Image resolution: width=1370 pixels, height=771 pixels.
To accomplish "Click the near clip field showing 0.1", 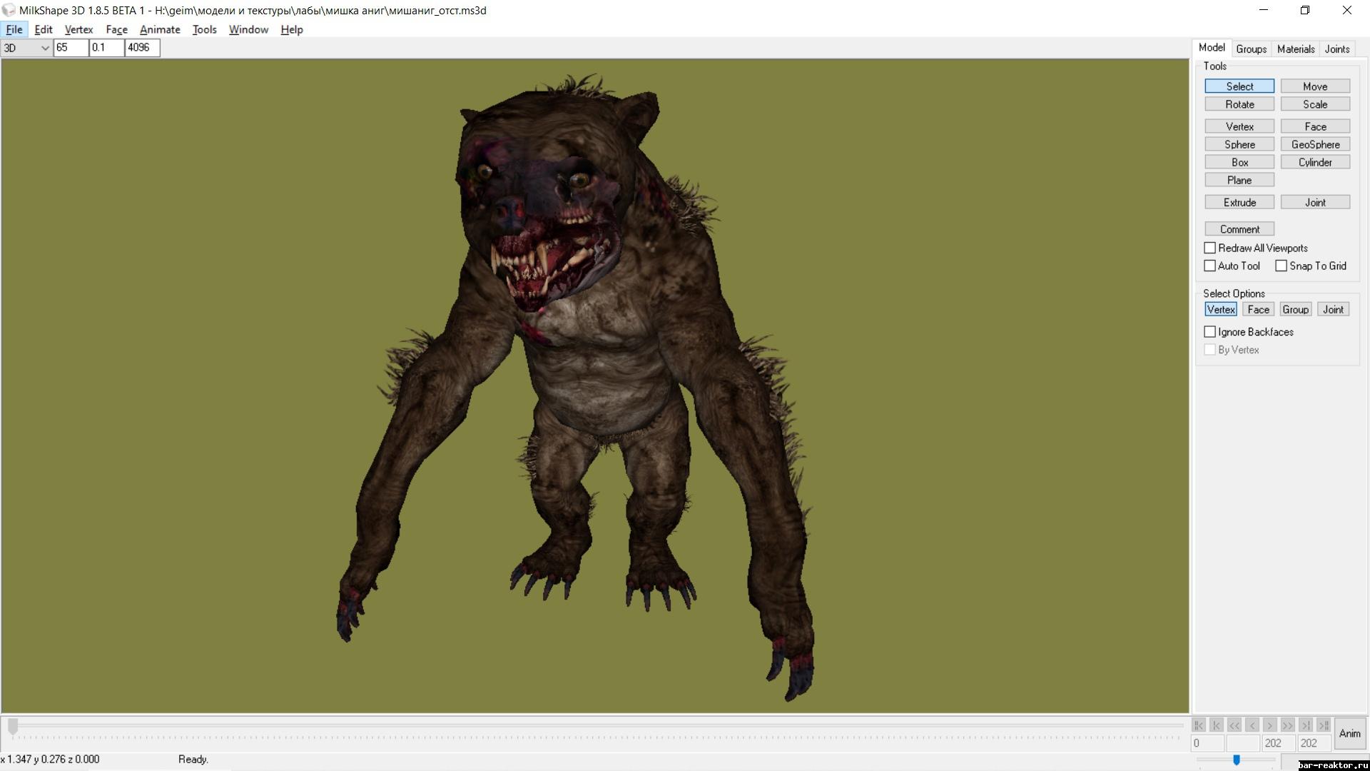I will (x=106, y=48).
